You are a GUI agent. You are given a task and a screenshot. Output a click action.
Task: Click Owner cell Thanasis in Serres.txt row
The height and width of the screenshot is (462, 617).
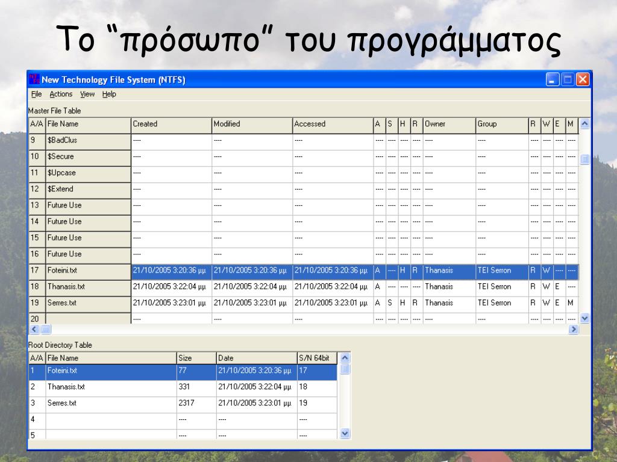click(449, 303)
